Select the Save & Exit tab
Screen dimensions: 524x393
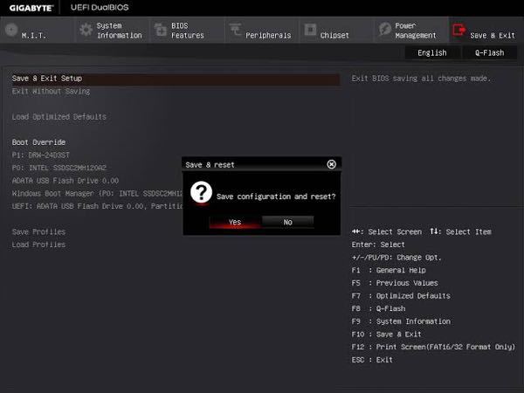[x=486, y=30]
